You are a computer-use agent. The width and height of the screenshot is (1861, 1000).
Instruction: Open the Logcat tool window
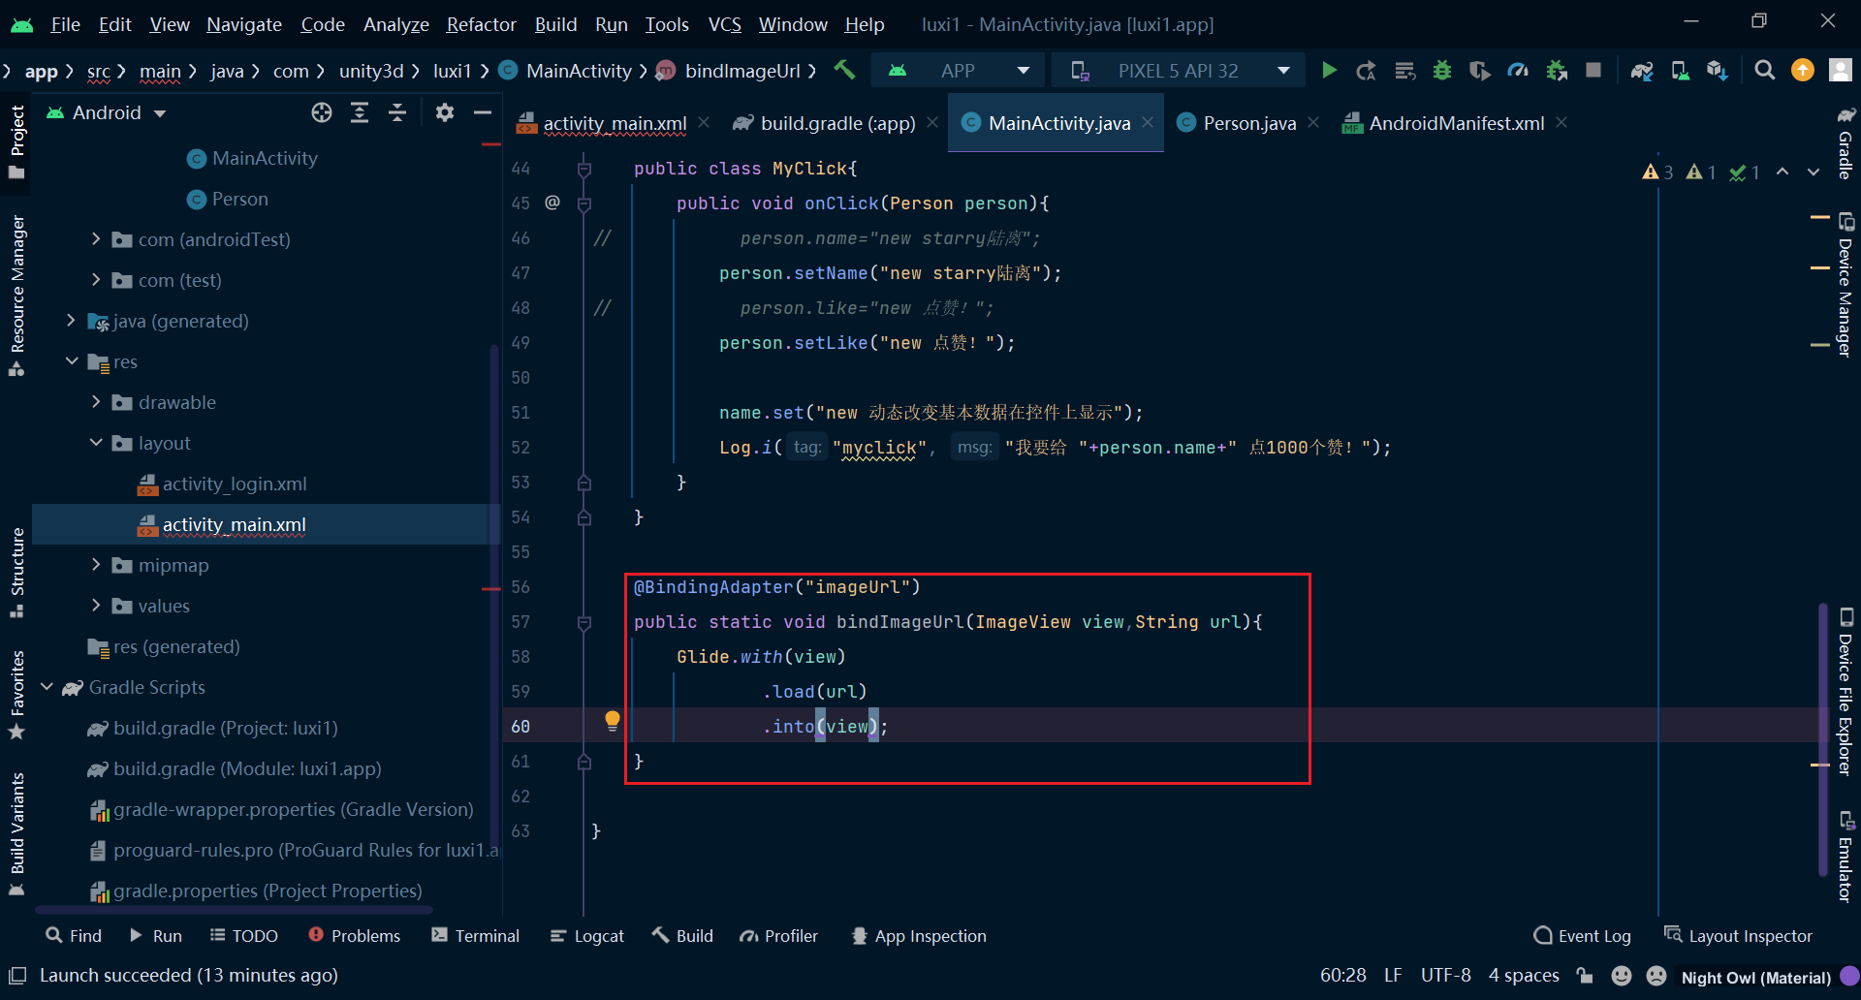(x=587, y=936)
